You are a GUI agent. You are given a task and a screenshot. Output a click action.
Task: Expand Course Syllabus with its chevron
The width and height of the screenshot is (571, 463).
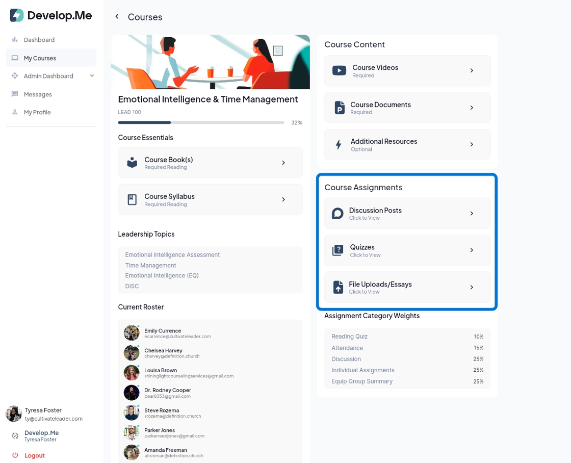283,199
